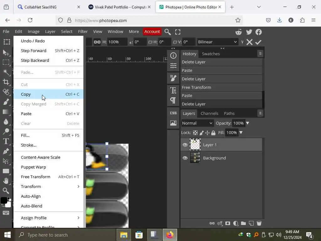
Task: Select the Zoom tool in the left toolbar
Action: [6, 190]
